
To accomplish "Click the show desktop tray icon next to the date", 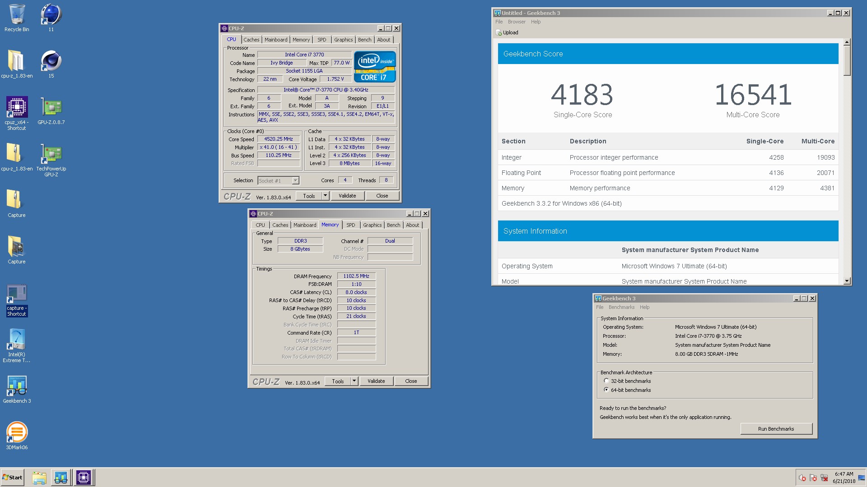I will coord(862,478).
